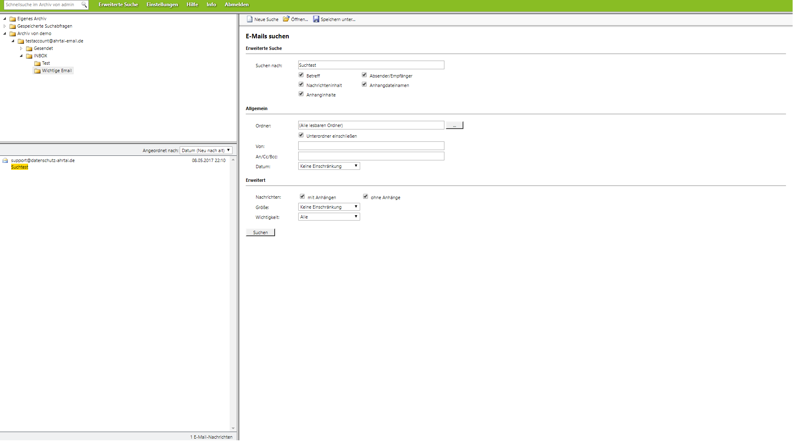This screenshot has width=793, height=444.
Task: Open the Hilfe menu item
Action: pyautogui.click(x=192, y=5)
